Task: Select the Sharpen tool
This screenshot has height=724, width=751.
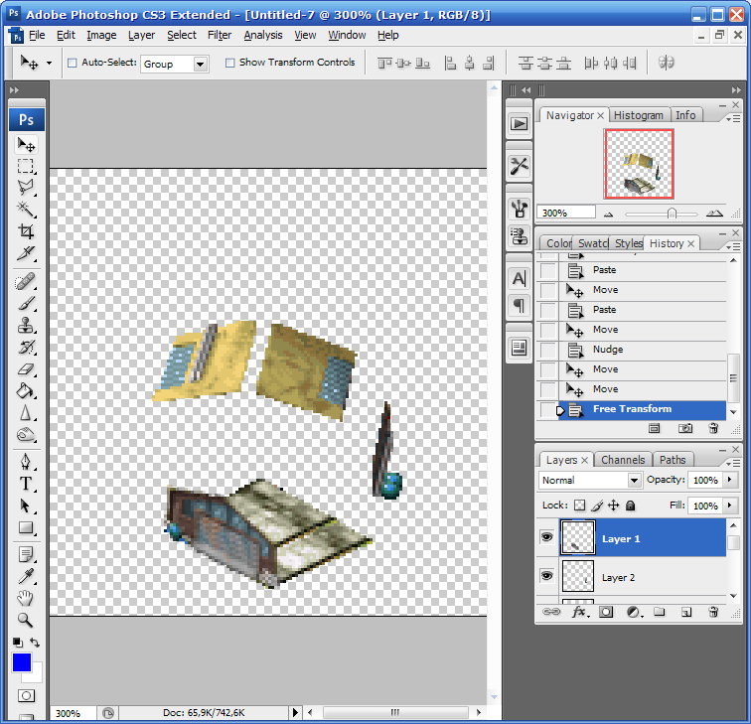Action: pos(26,413)
